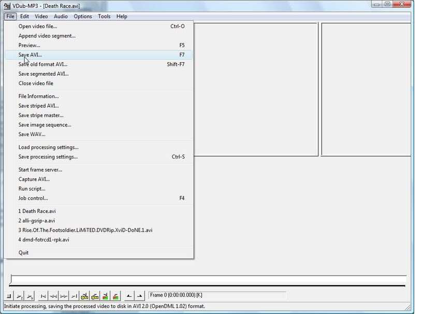Choose Close video file
This screenshot has width=422, height=314.
point(99,83)
